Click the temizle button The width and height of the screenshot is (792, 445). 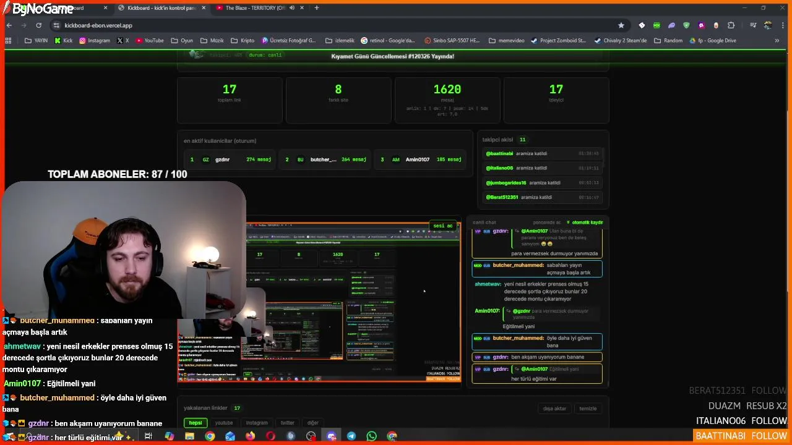(x=588, y=409)
